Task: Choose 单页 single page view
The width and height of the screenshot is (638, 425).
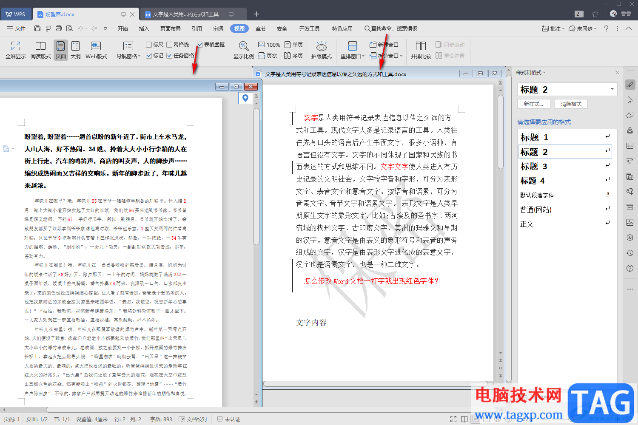Action: 294,45
